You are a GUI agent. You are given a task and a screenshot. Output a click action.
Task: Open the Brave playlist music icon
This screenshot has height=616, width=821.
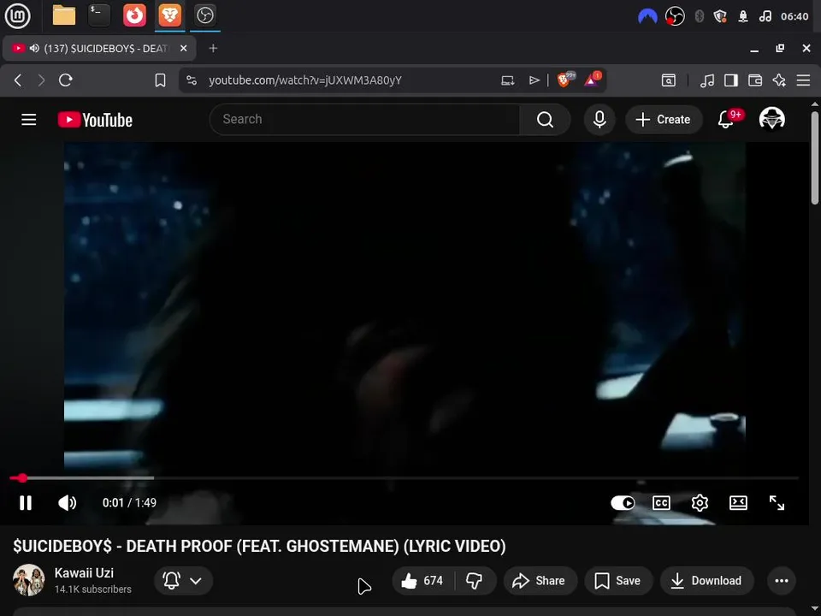pyautogui.click(x=707, y=80)
